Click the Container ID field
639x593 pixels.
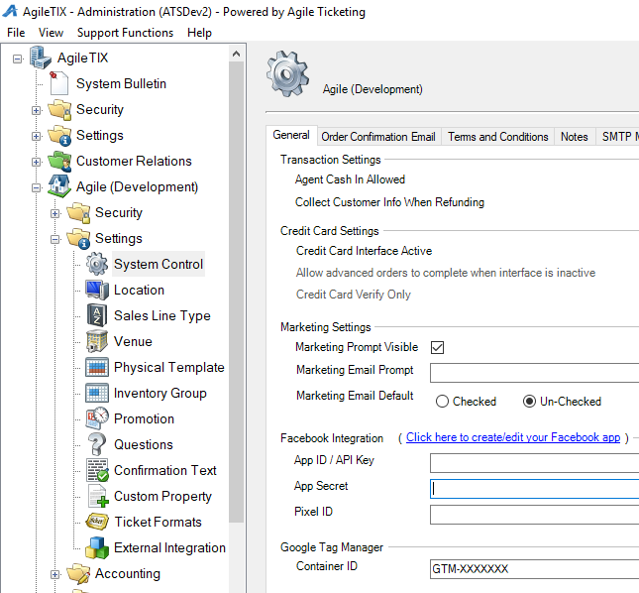[534, 569]
